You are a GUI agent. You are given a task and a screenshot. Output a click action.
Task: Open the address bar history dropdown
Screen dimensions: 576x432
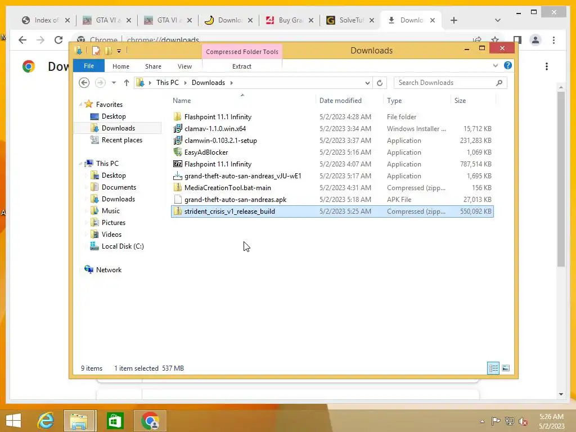point(367,83)
